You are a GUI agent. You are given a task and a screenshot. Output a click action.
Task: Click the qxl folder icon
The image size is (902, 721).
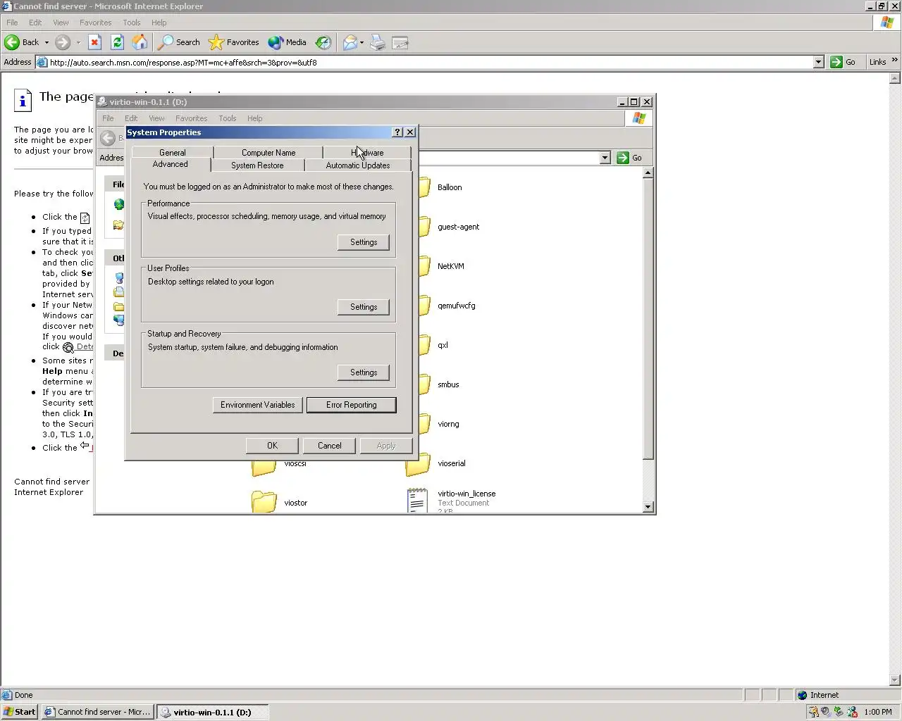(424, 345)
